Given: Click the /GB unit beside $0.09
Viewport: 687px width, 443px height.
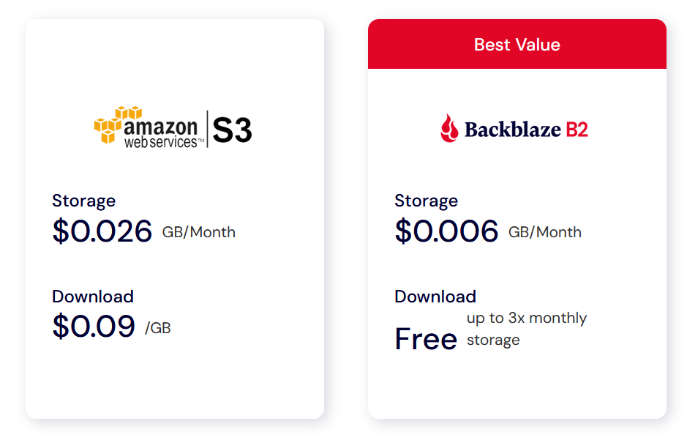Looking at the screenshot, I should tap(158, 328).
